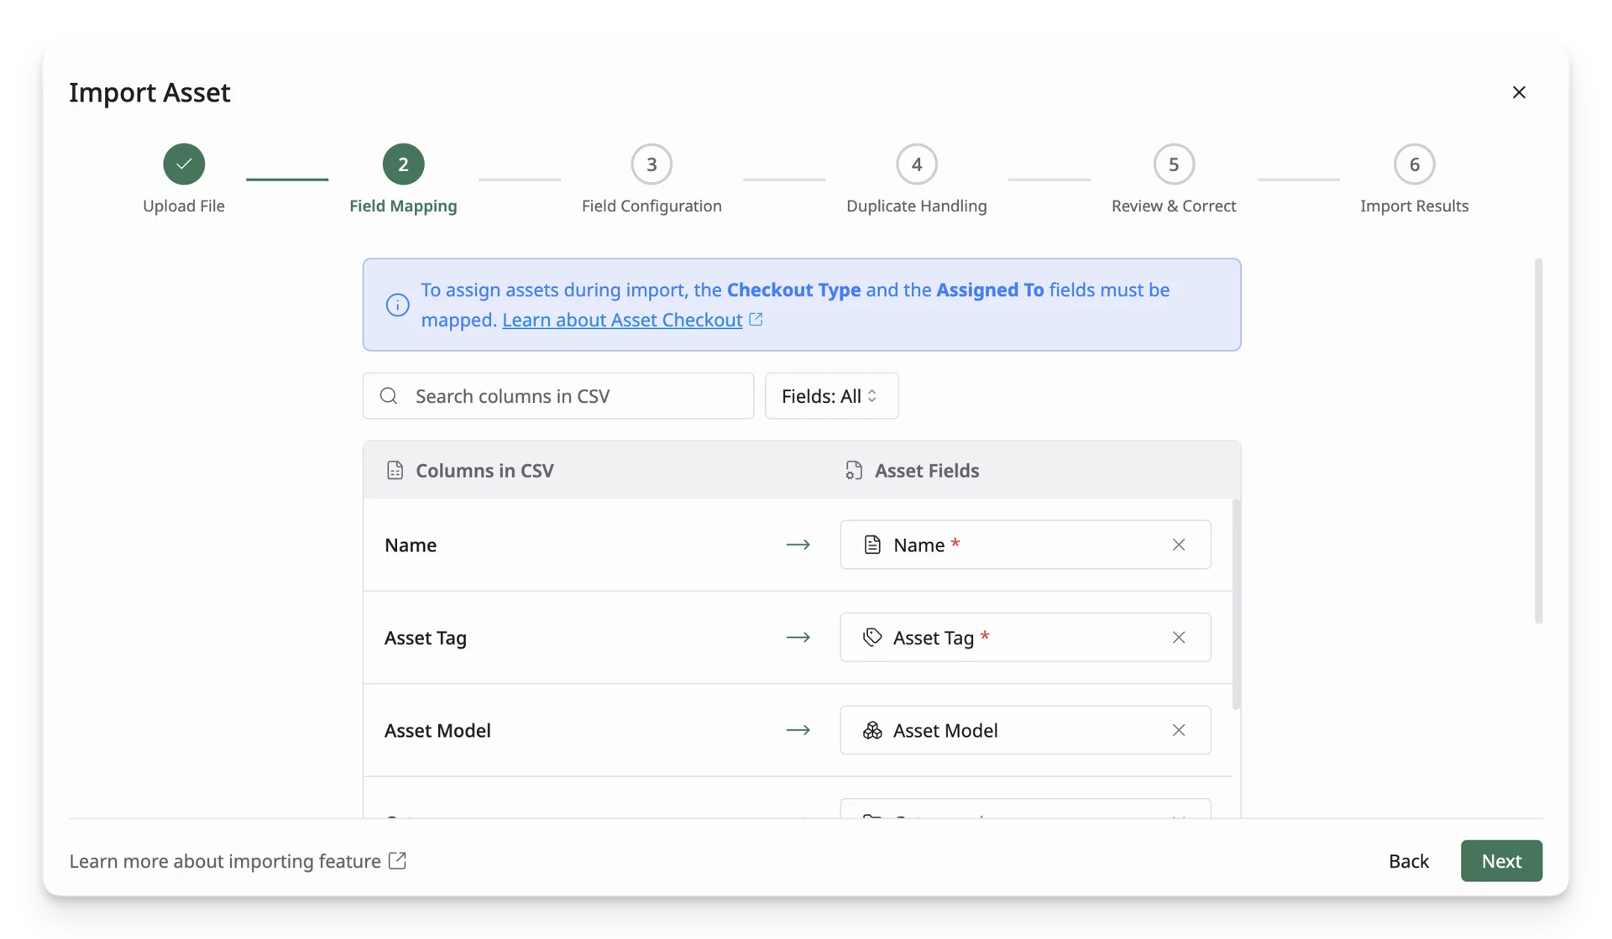Viewport: 1612px width, 939px height.
Task: Select step 6 Import Results circle
Action: (x=1415, y=164)
